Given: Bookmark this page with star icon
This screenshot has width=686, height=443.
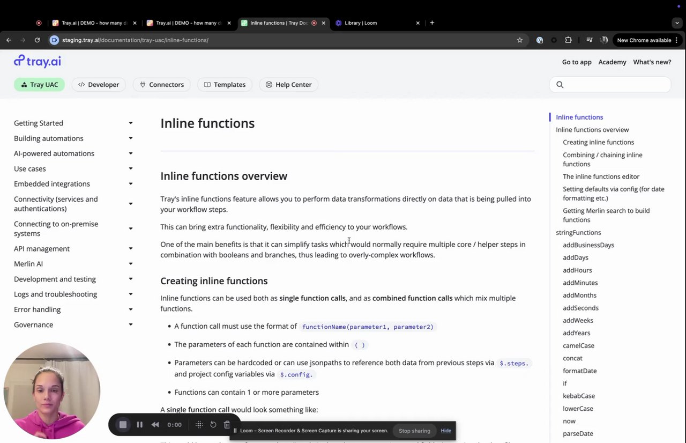Looking at the screenshot, I should pyautogui.click(x=519, y=40).
